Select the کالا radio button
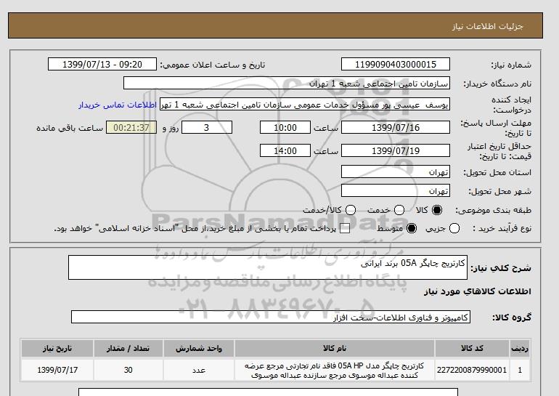 click(x=437, y=210)
